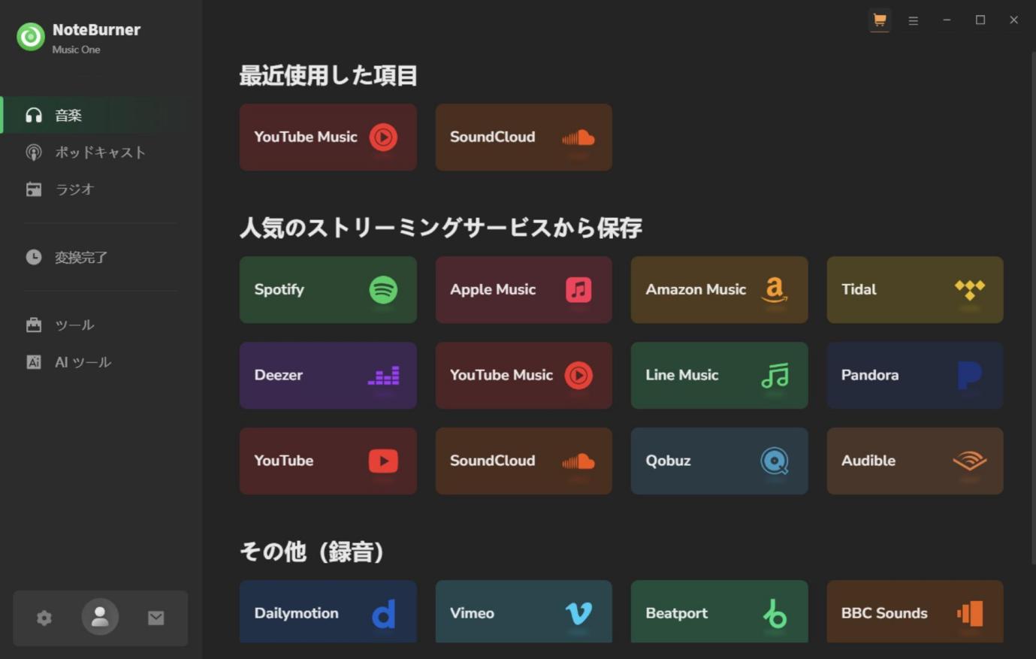Click the AI icon beside AI ツール
The image size is (1036, 659).
tap(34, 362)
